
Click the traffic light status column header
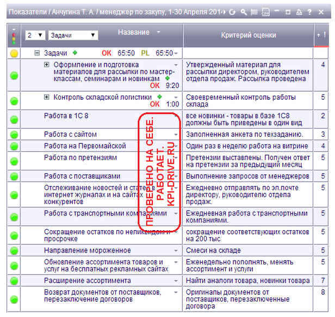(14, 36)
